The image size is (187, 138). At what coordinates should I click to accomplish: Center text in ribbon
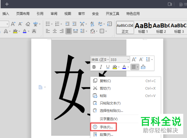pyautogui.click(x=55, y=31)
